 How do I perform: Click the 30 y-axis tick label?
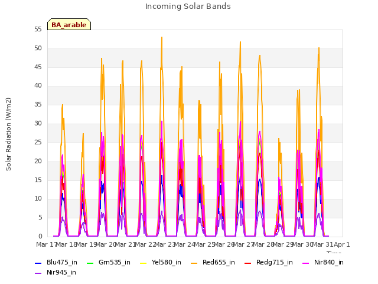coord(38,124)
